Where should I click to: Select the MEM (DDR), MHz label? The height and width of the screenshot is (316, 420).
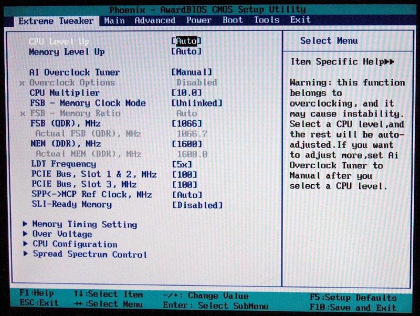pyautogui.click(x=66, y=144)
